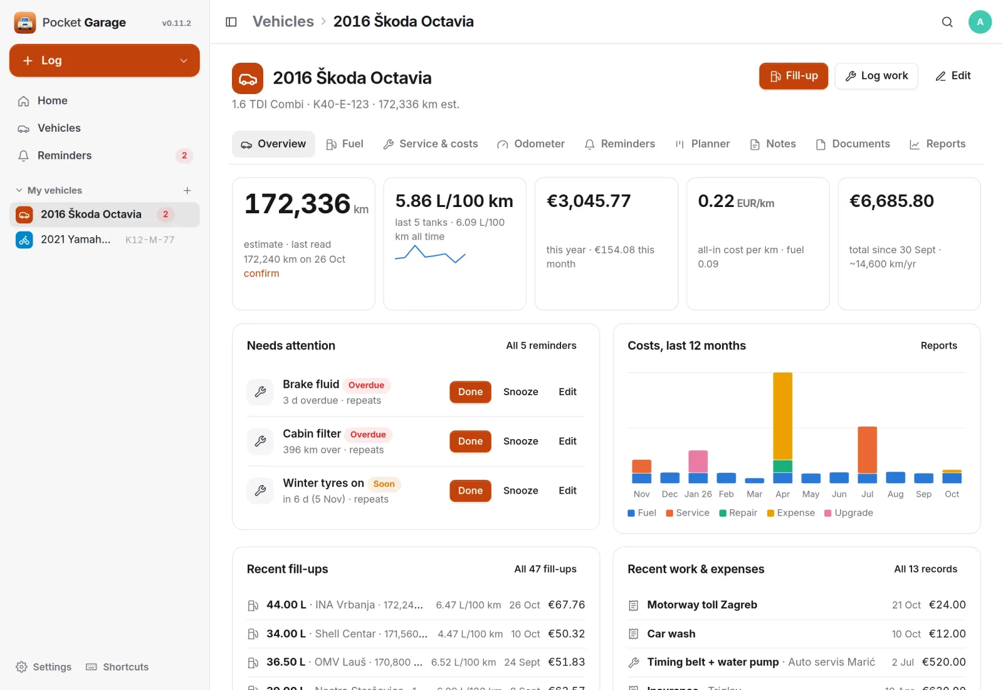The height and width of the screenshot is (690, 1003).
Task: Click the tall April expense bar
Action: pyautogui.click(x=782, y=416)
